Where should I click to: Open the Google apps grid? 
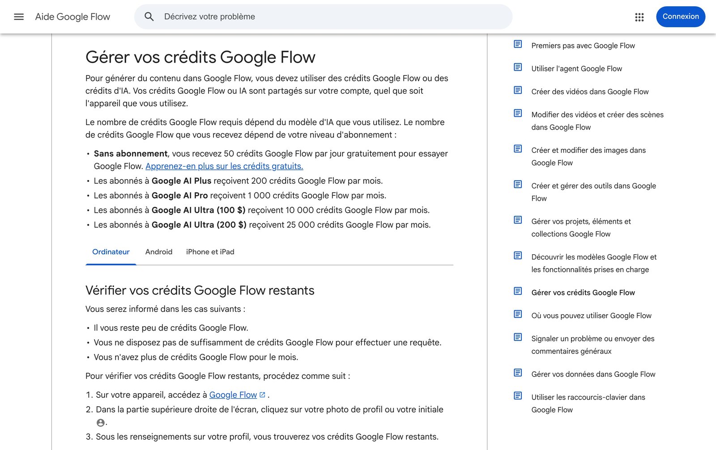[639, 17]
